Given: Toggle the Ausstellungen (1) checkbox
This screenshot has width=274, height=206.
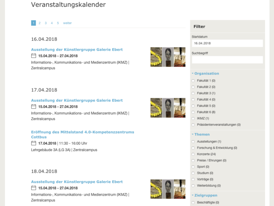Looking at the screenshot, I should 193,142.
